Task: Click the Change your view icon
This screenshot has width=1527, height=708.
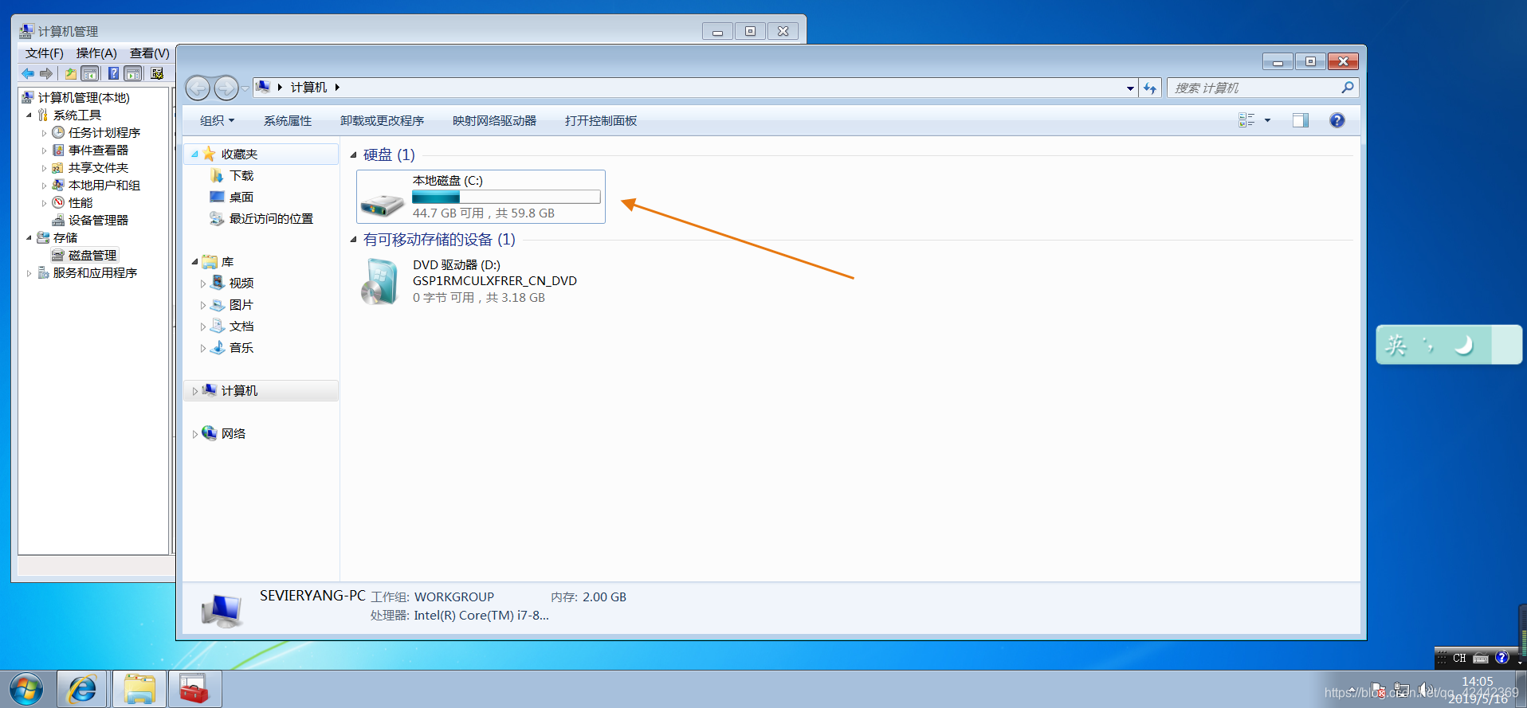Action: (x=1246, y=120)
